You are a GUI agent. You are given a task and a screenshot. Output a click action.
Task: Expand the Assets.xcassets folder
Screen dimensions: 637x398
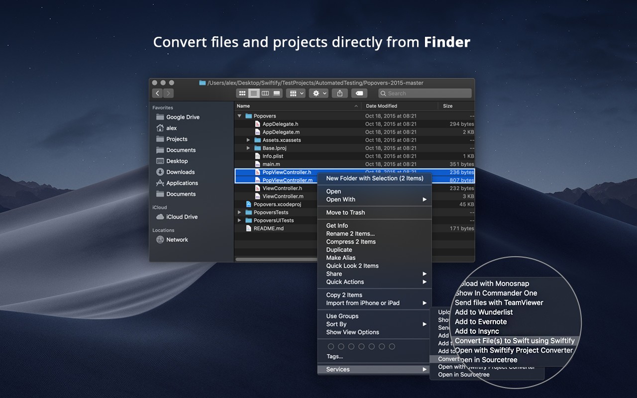click(247, 140)
